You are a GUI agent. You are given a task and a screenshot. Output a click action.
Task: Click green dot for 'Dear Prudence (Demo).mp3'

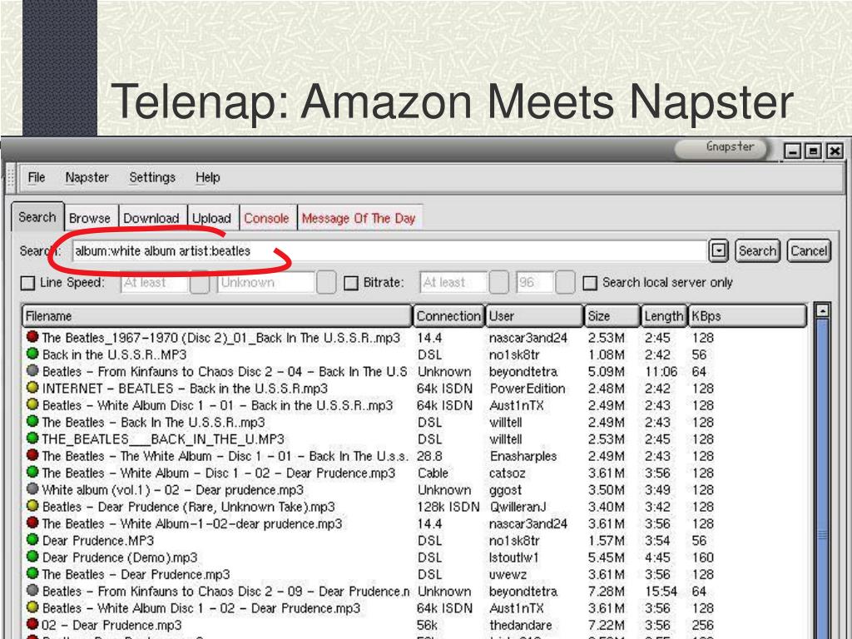point(32,557)
